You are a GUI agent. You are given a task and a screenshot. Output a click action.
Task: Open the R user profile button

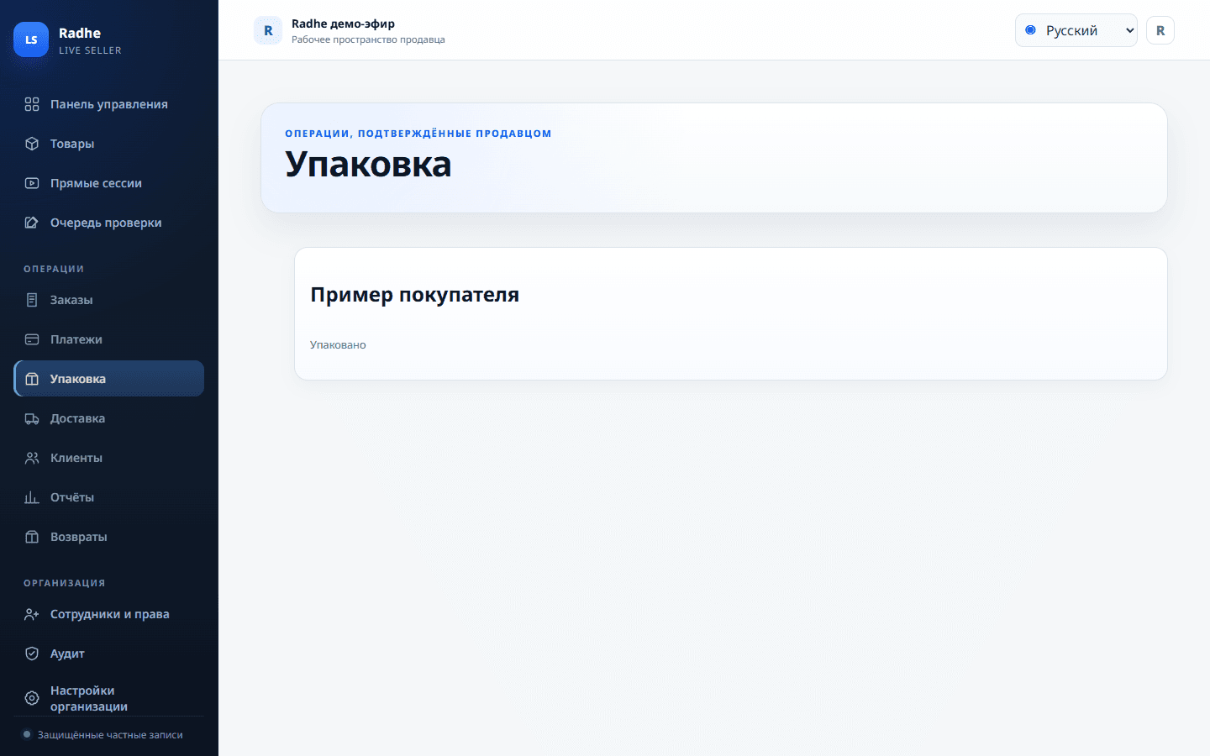coord(1160,30)
